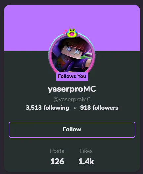
Task: Click the pink avatar frame ring
Action: 50,55
